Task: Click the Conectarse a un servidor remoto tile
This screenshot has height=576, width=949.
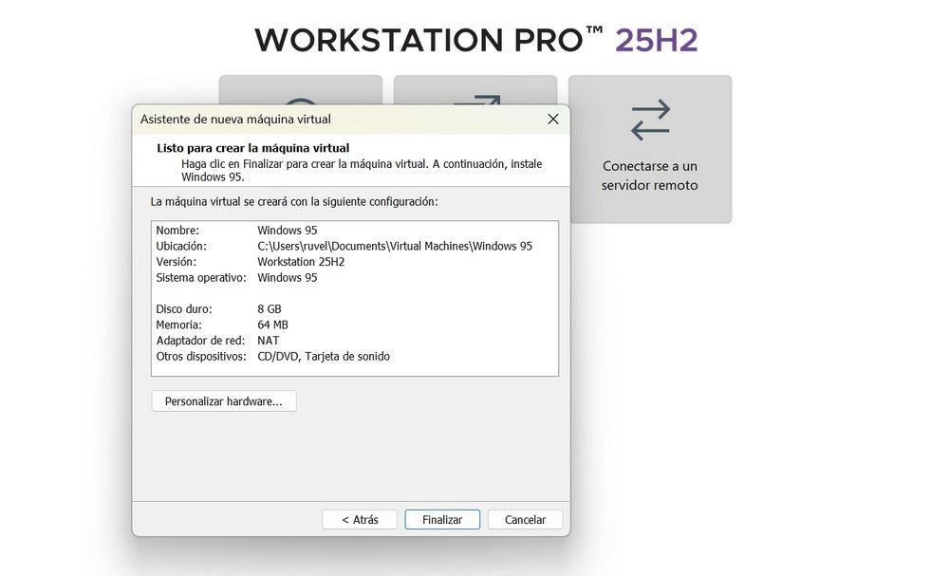Action: (x=650, y=149)
